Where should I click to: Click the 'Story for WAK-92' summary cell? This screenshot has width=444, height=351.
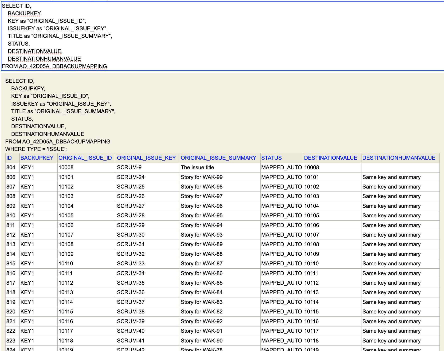coord(201,321)
